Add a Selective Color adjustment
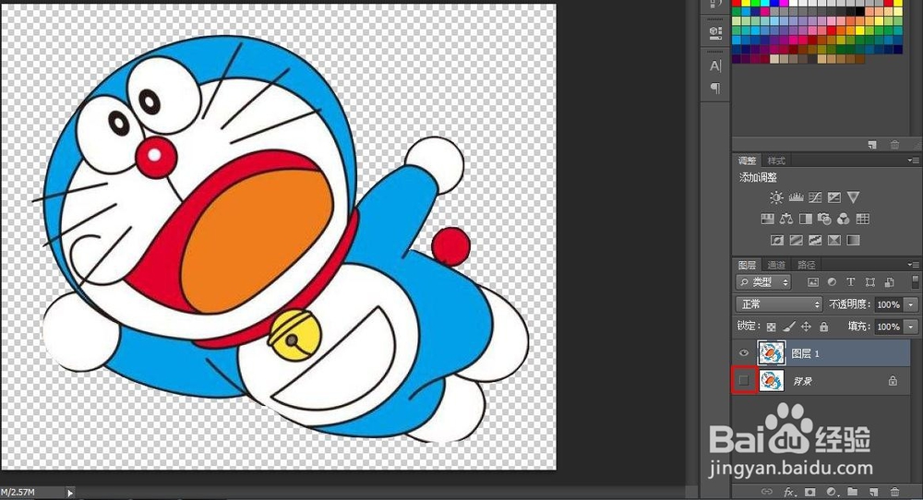This screenshot has height=500, width=923. pos(834,240)
